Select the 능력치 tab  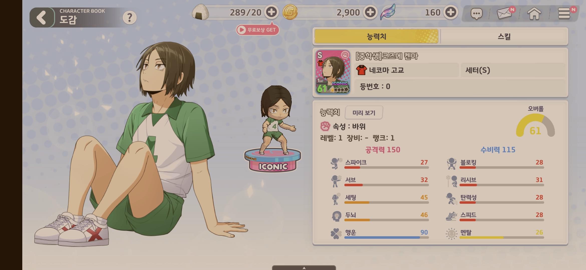click(376, 36)
